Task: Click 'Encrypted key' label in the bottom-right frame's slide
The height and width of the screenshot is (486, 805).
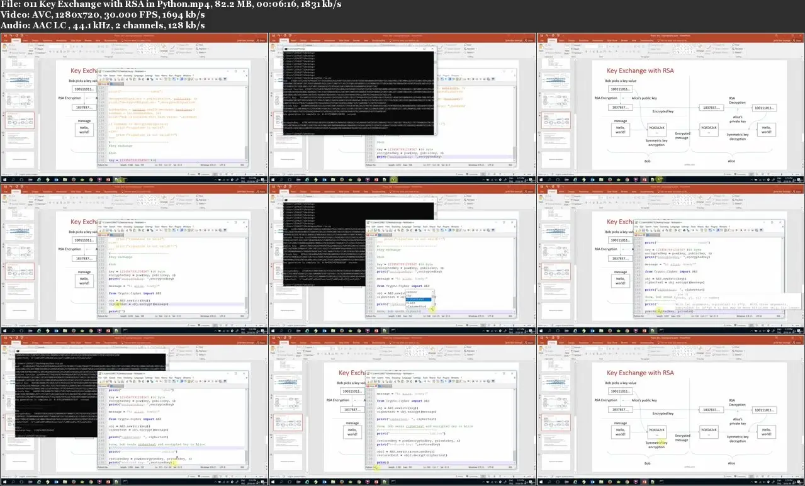Action: tap(663, 414)
